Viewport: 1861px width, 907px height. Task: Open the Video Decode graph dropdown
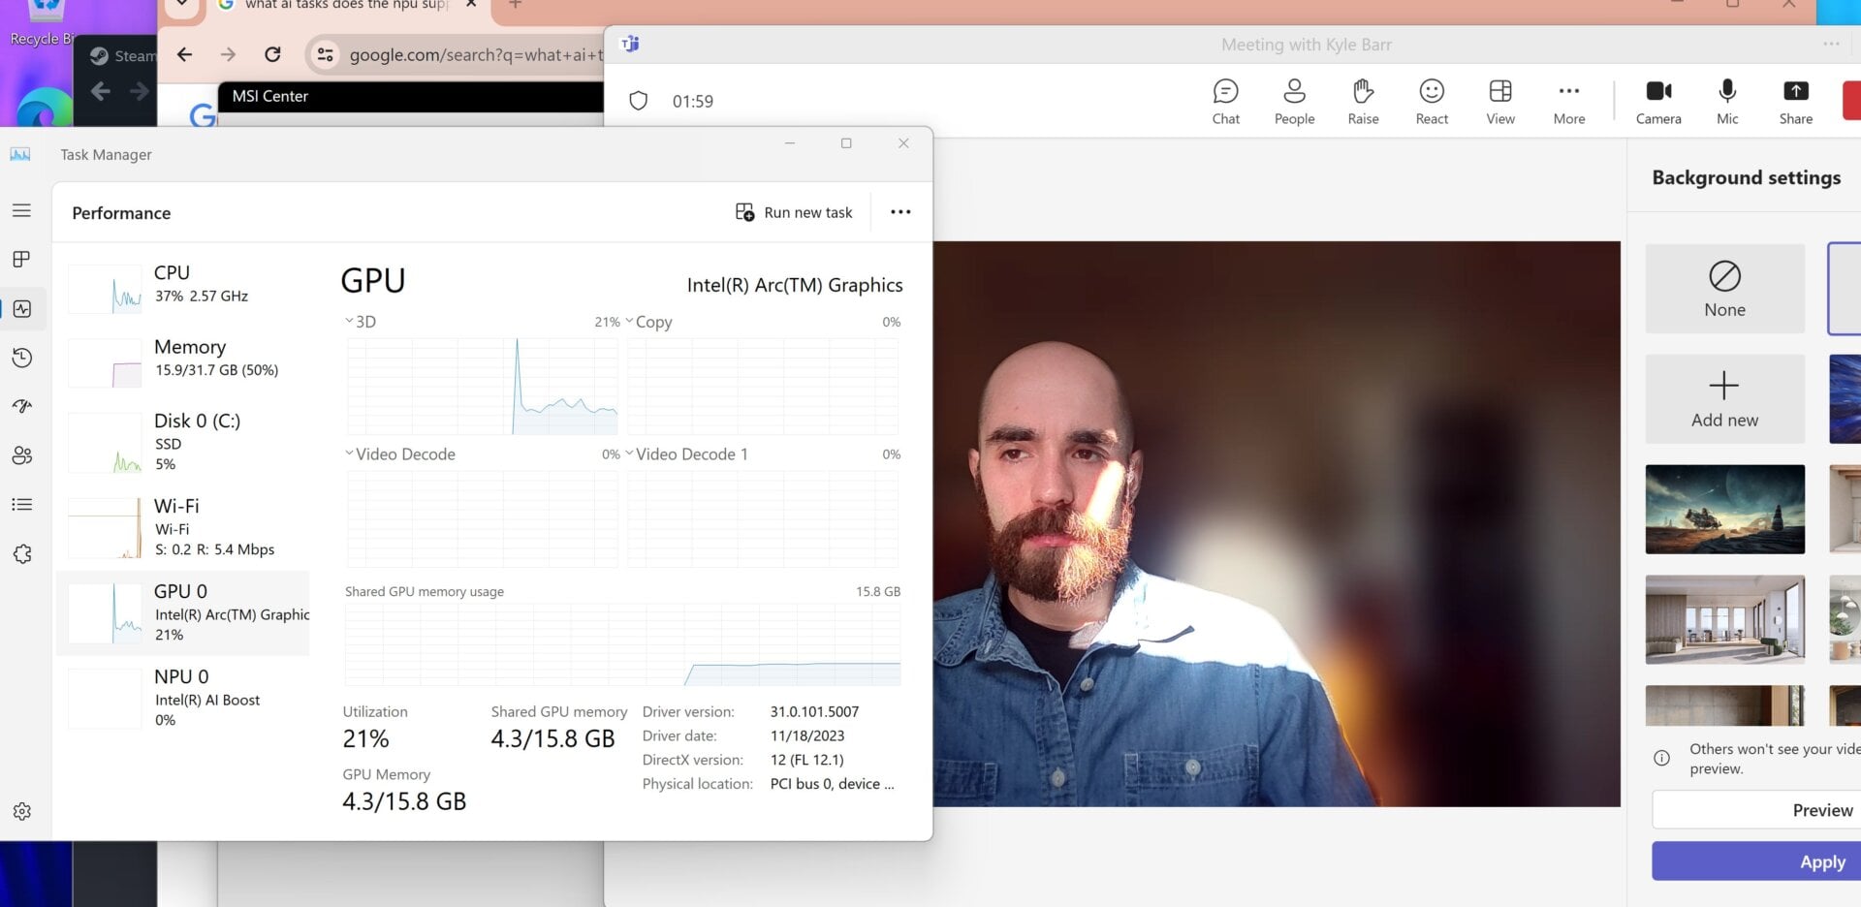click(x=399, y=454)
